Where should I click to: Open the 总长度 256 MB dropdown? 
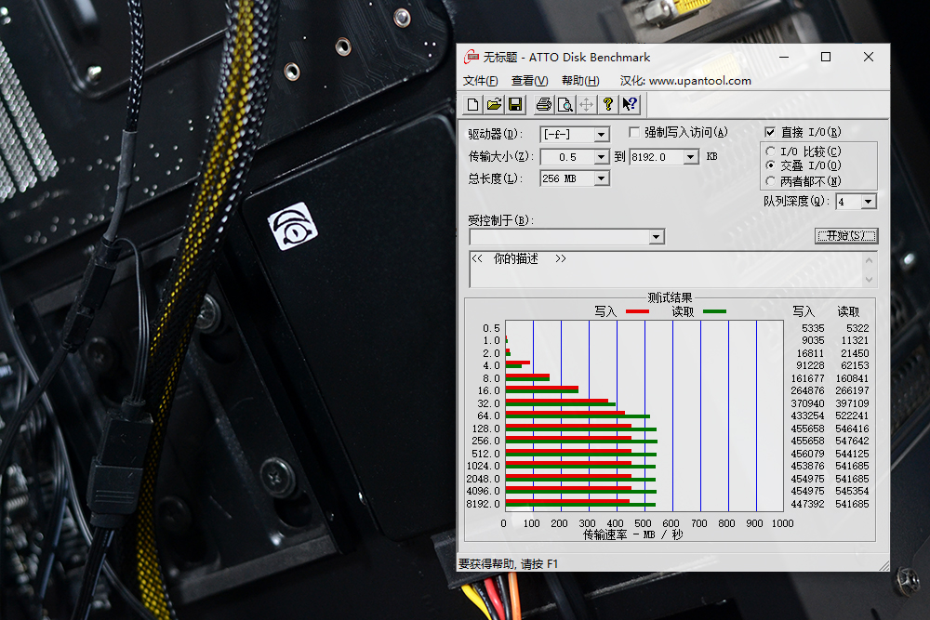click(x=601, y=178)
